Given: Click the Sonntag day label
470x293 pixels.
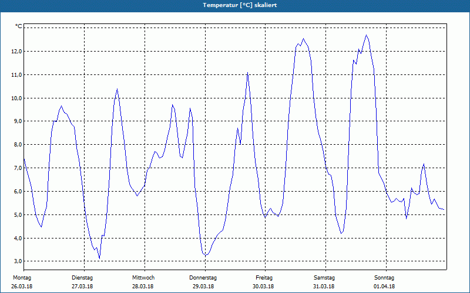Looking at the screenshot, I should tap(384, 278).
